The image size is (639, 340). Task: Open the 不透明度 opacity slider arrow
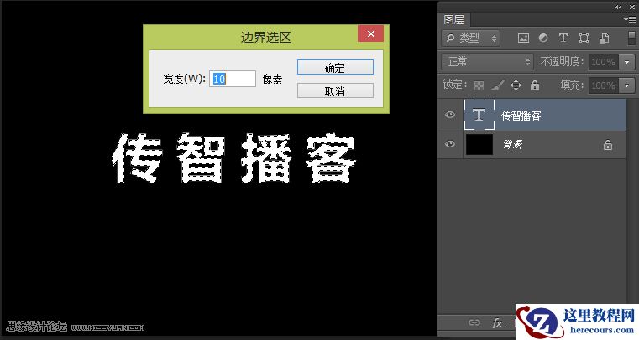(626, 62)
